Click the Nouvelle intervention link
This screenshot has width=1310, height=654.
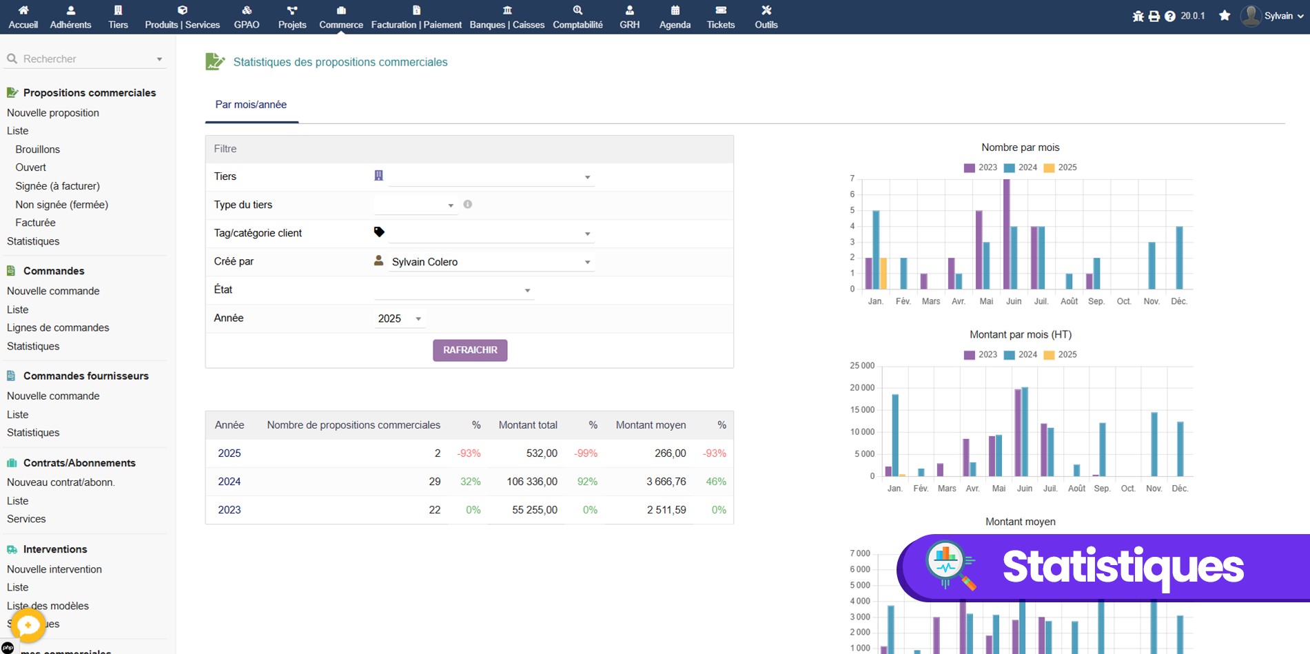click(x=54, y=569)
